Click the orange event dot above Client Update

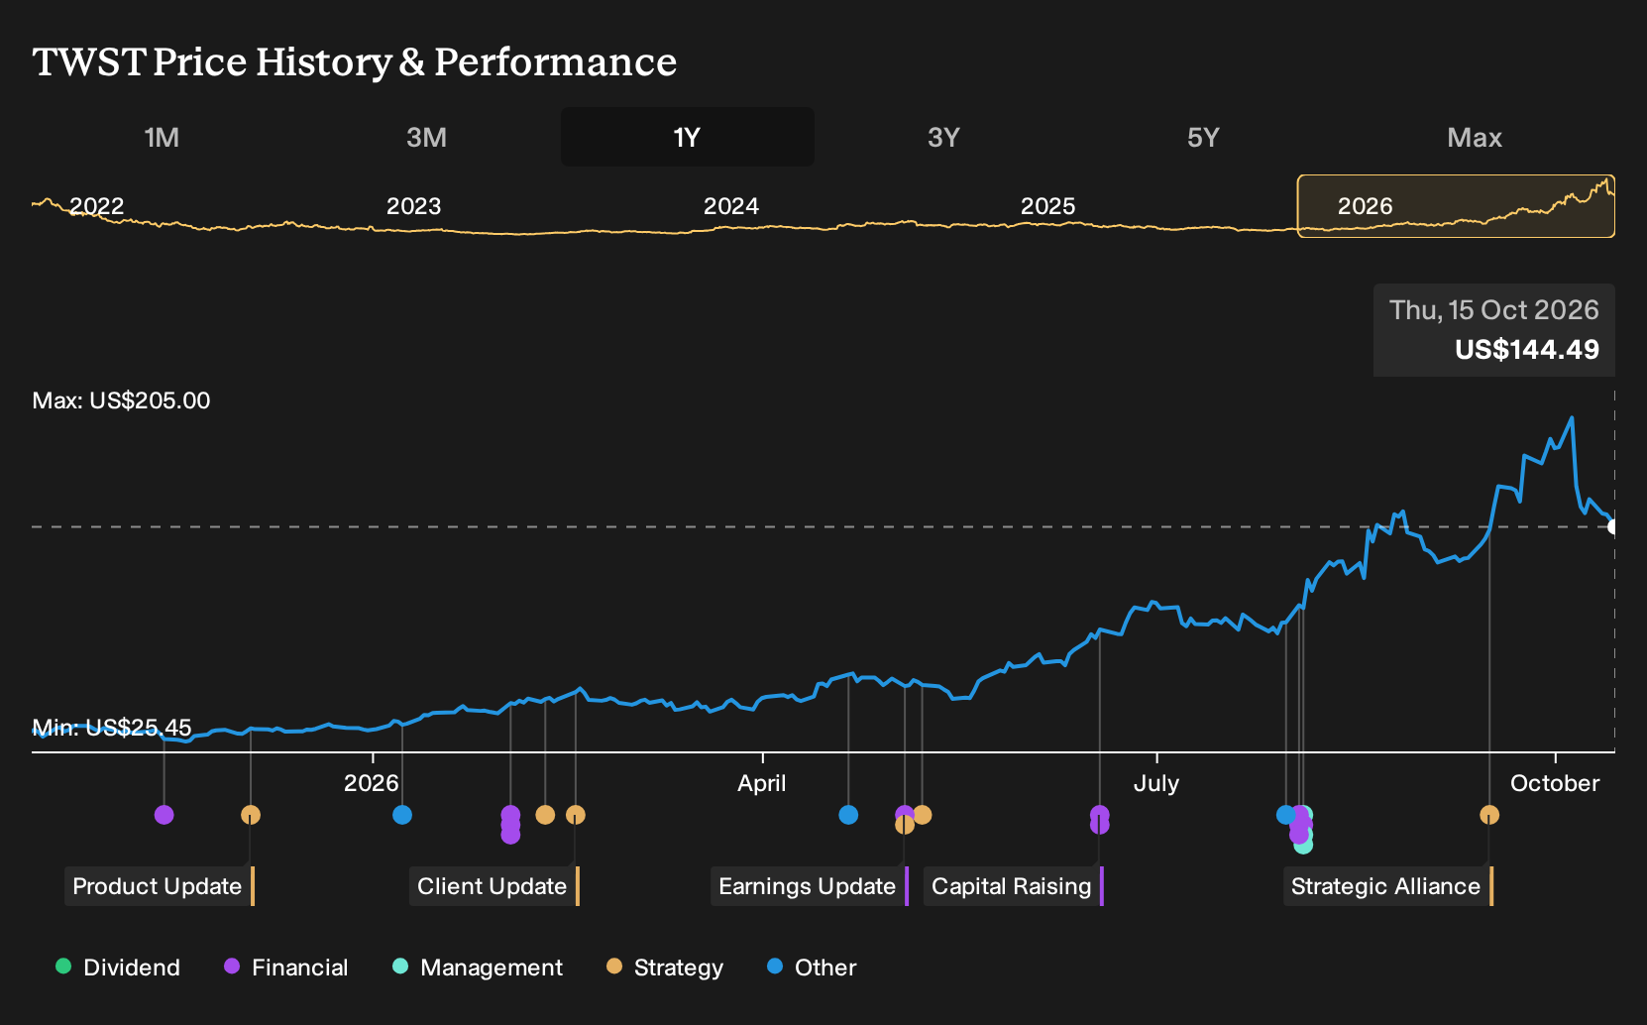click(576, 815)
